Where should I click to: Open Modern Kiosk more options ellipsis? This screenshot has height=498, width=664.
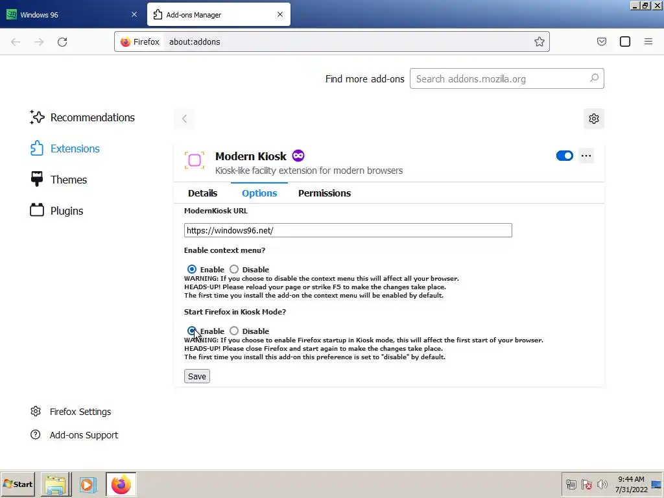tap(586, 156)
